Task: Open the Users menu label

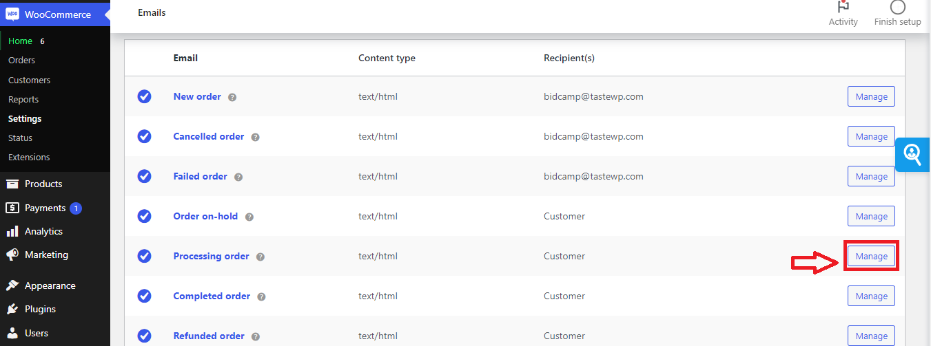Action: 37,333
